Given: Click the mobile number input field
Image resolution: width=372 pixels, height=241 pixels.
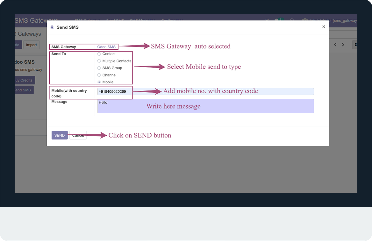Looking at the screenshot, I should click(205, 92).
